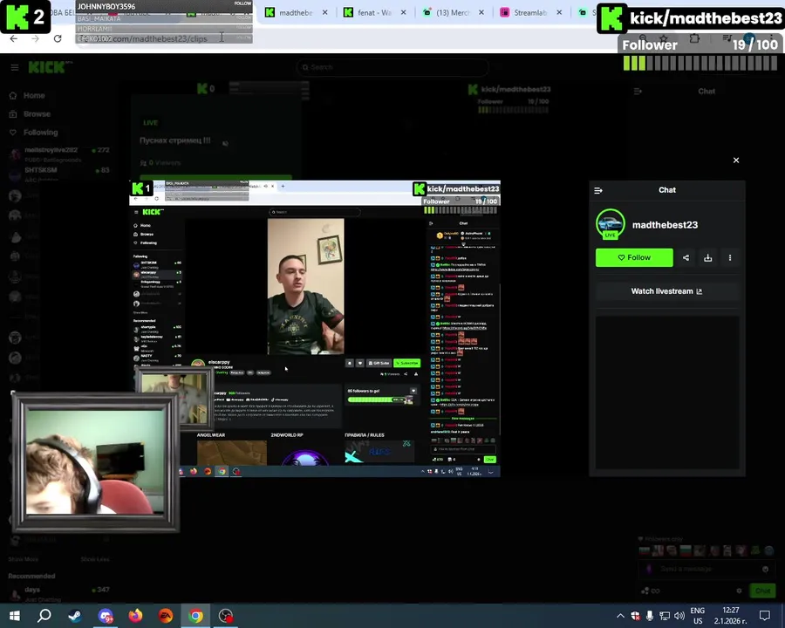Switch input language via ENG US indicator
Viewport: 785px width, 628px height.
click(698, 616)
